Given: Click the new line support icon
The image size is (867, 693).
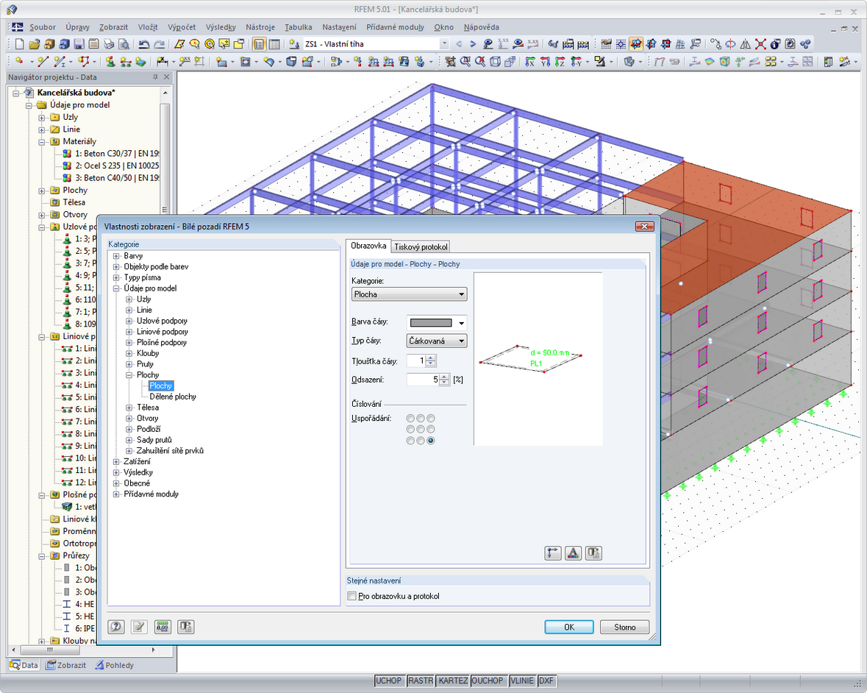Looking at the screenshot, I should [126, 62].
